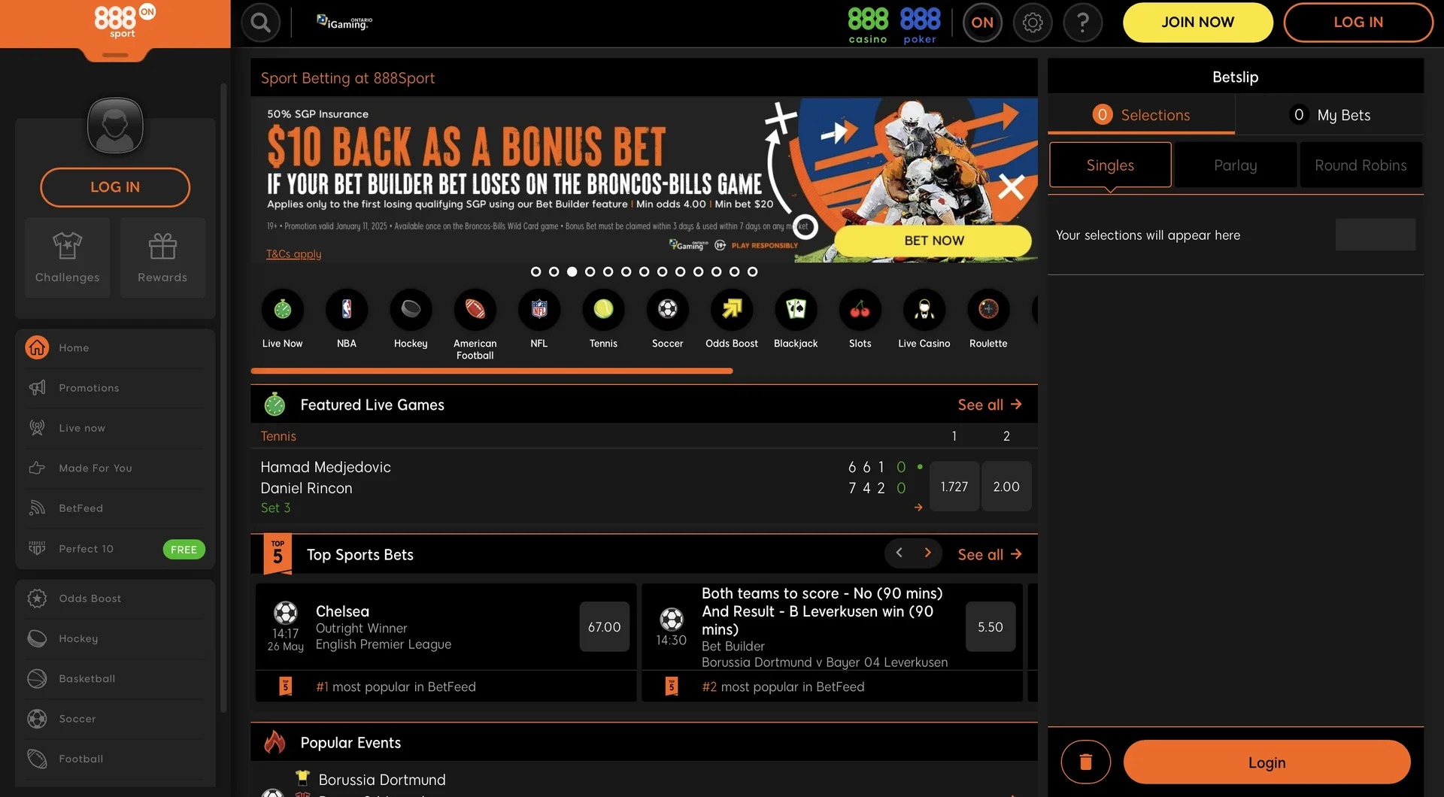Open the Live Casino category icon
Screen dimensions: 1444x797
click(x=924, y=309)
